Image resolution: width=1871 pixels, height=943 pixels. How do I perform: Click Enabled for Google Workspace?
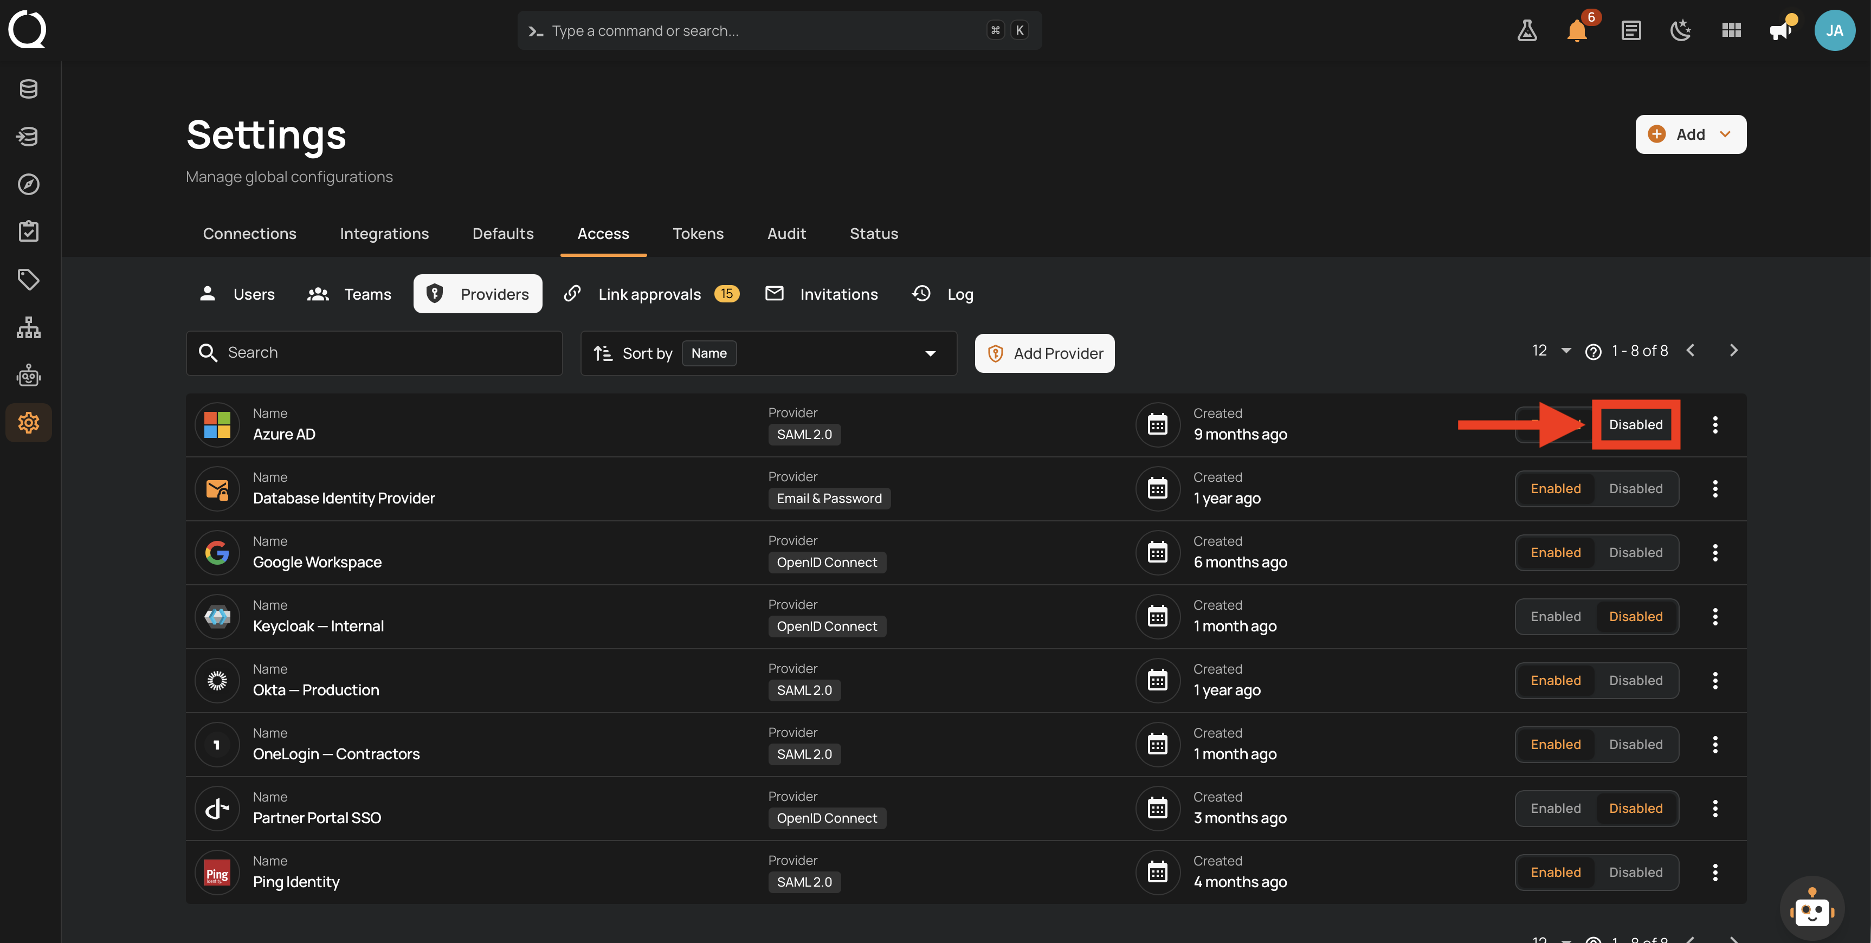coord(1556,553)
